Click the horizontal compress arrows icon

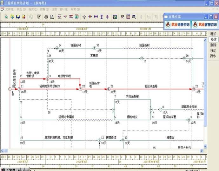coord(96,17)
